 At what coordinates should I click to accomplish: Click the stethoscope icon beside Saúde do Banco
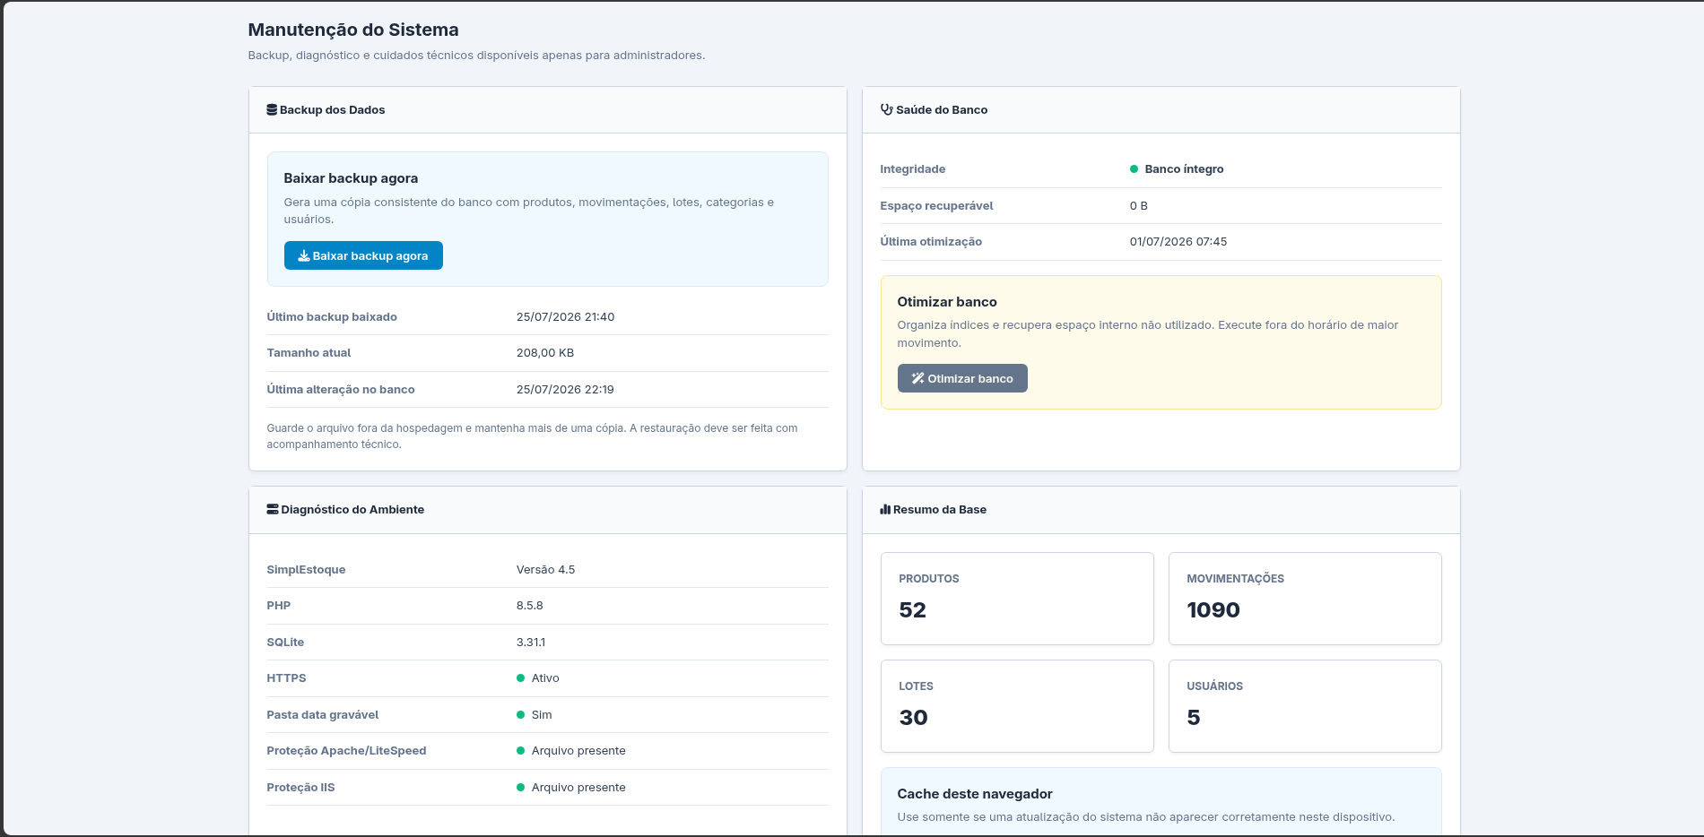click(x=886, y=109)
